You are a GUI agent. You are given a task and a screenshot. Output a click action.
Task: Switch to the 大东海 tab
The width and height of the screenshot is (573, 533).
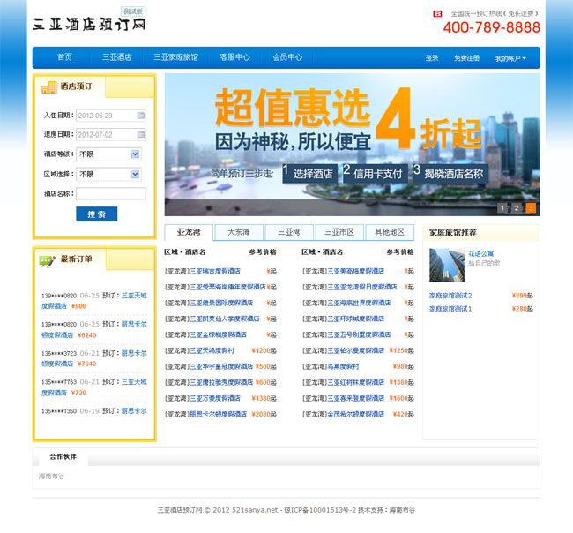(x=239, y=232)
